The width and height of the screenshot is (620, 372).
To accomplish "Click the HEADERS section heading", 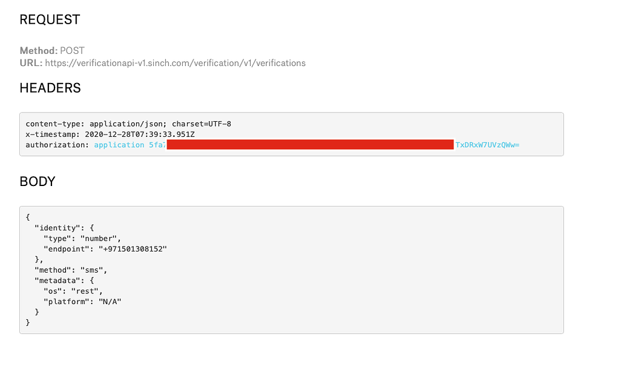I will 50,88.
